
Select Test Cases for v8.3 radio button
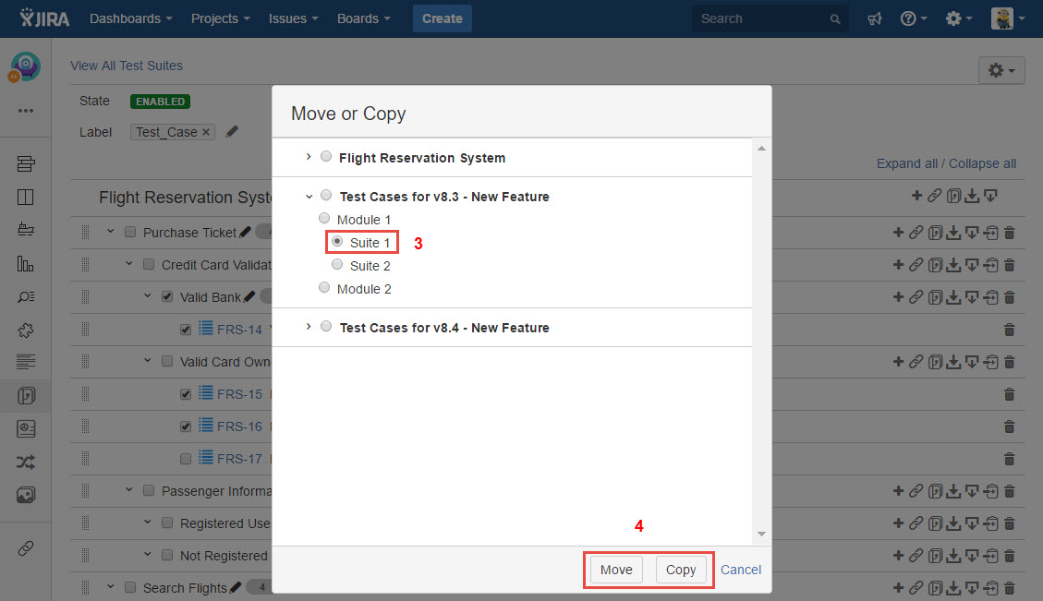coord(326,195)
